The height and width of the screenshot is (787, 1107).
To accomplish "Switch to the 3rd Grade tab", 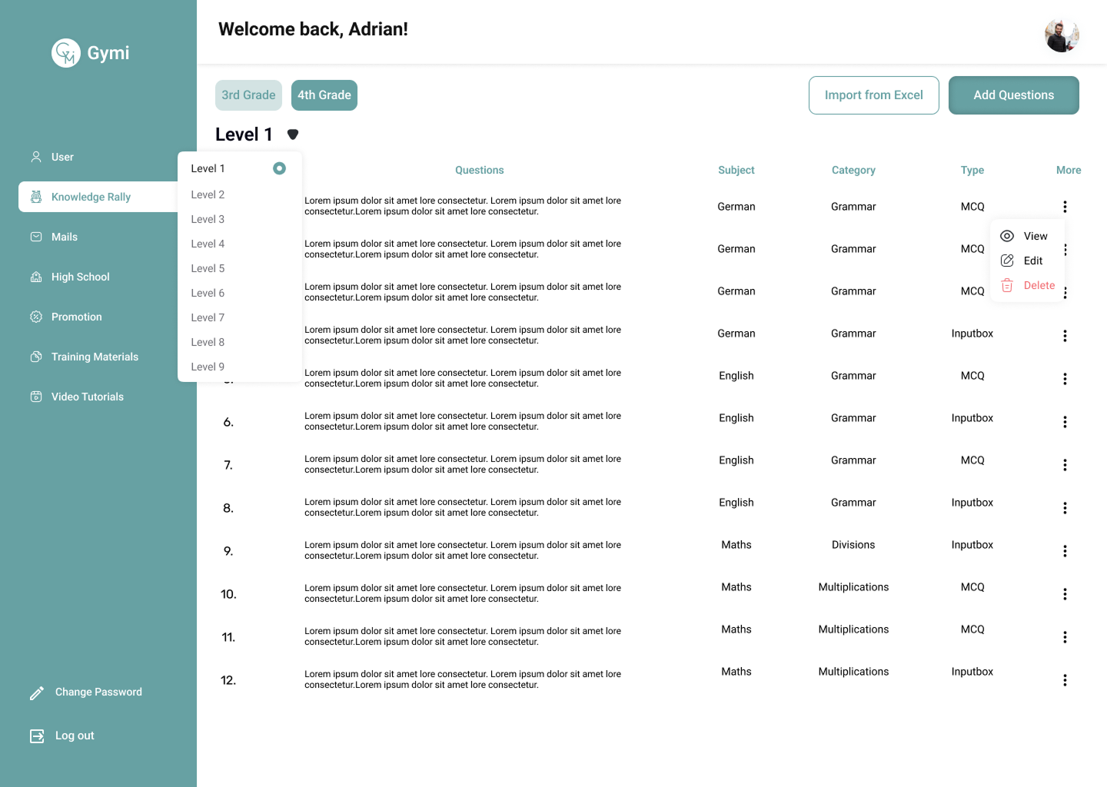I will pos(248,95).
